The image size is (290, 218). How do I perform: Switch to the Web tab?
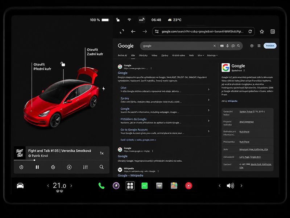pos(191,56)
